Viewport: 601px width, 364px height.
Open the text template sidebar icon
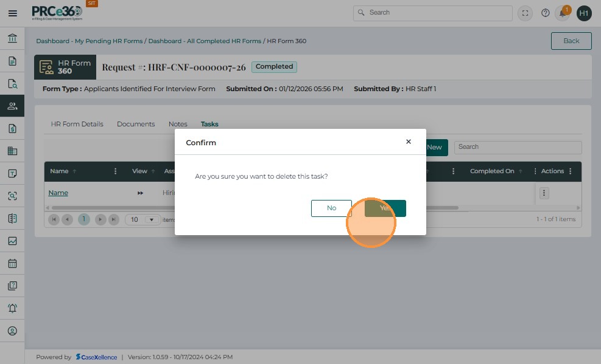(x=12, y=174)
